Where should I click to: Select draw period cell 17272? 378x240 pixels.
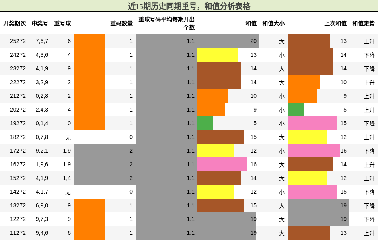pos(18,151)
